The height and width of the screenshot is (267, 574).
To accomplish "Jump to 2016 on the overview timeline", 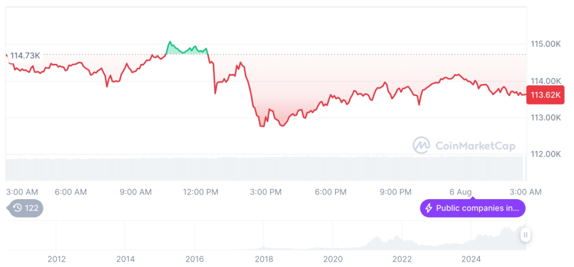I will click(x=194, y=258).
